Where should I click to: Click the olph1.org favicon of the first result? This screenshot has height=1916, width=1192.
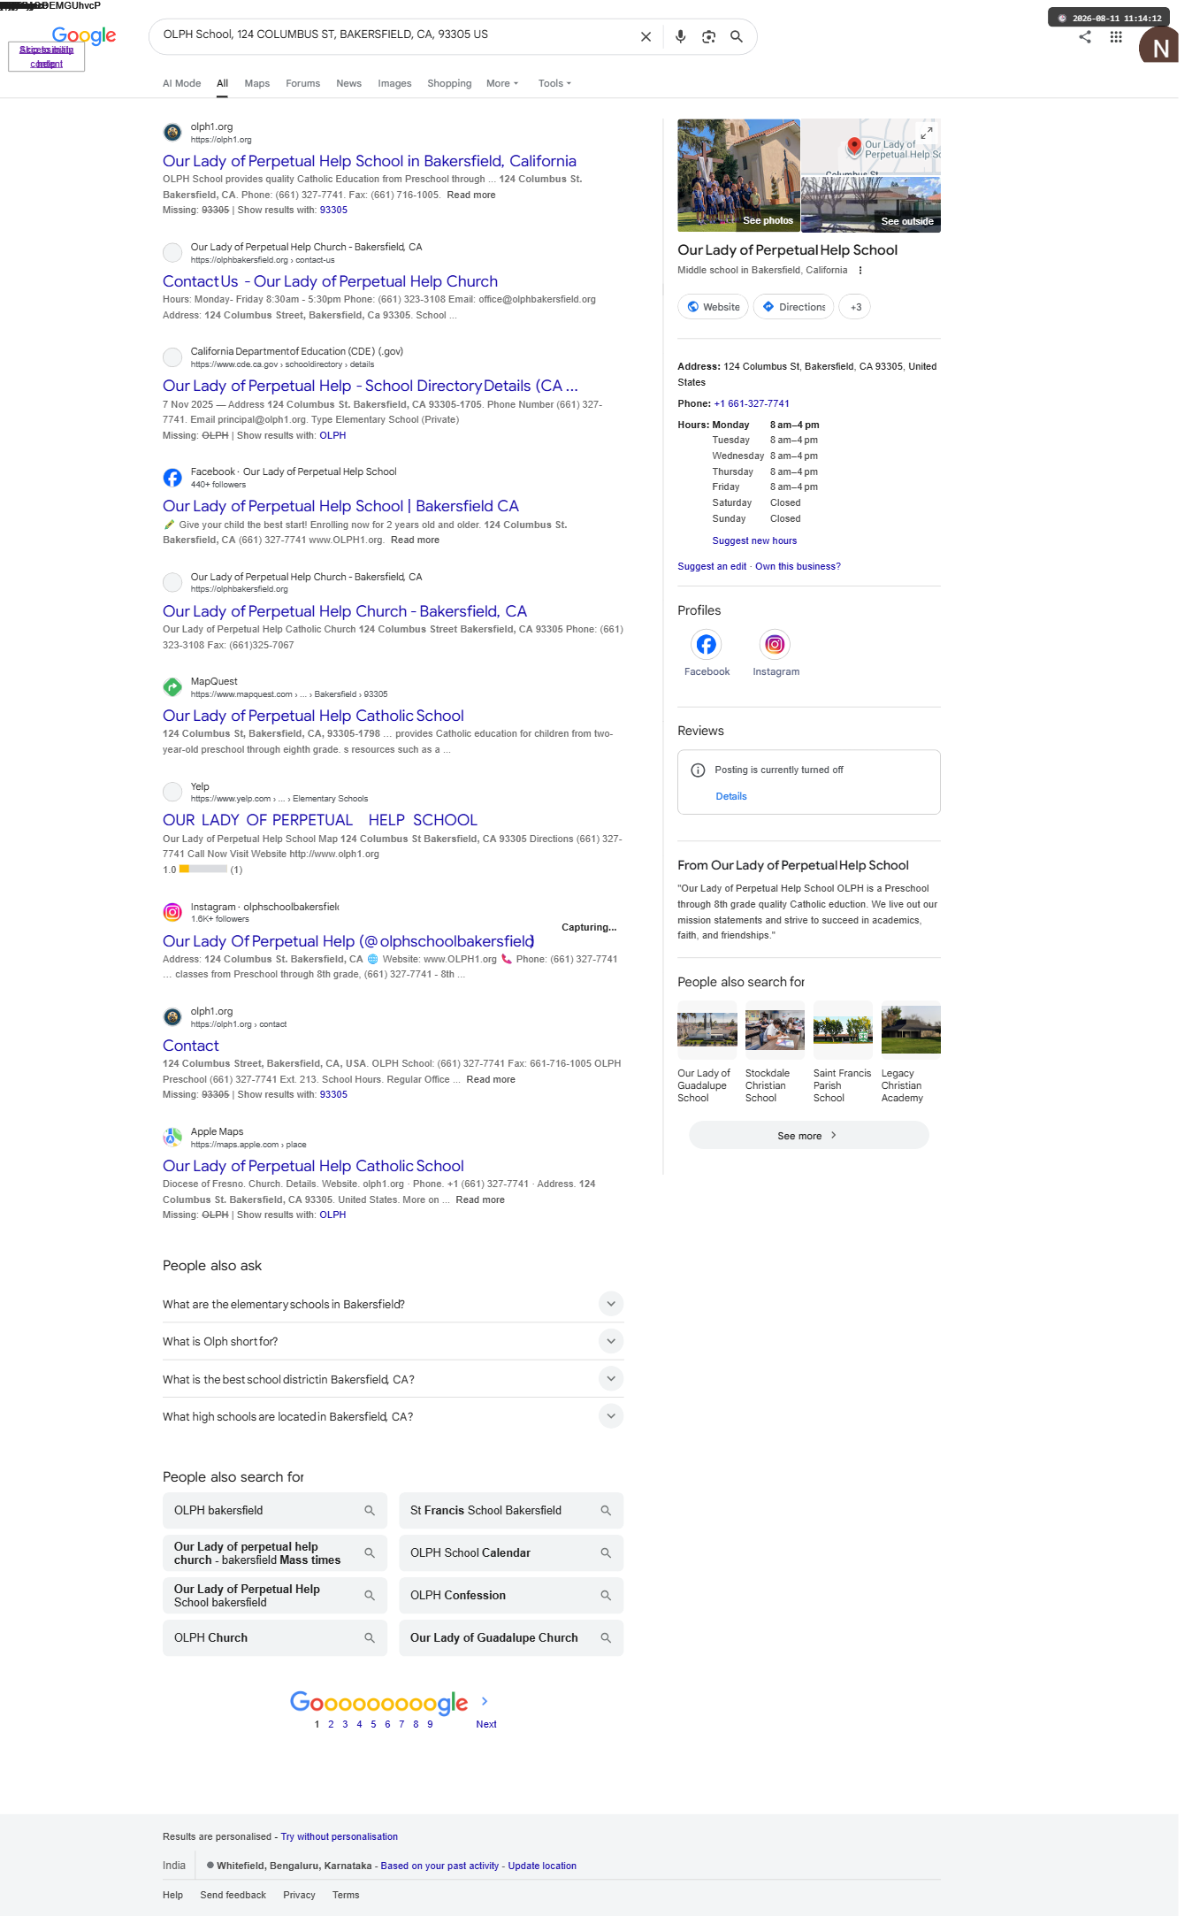pyautogui.click(x=172, y=133)
